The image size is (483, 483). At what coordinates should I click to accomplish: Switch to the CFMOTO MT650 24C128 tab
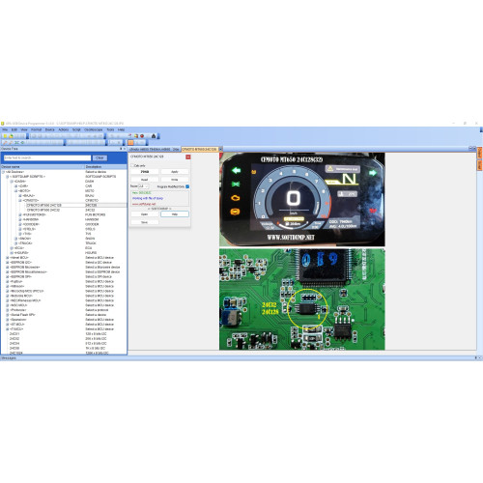point(200,149)
